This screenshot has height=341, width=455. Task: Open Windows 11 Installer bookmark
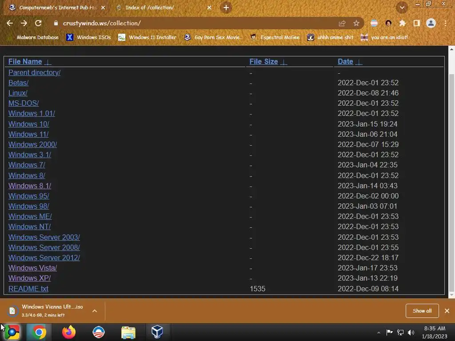pos(148,37)
